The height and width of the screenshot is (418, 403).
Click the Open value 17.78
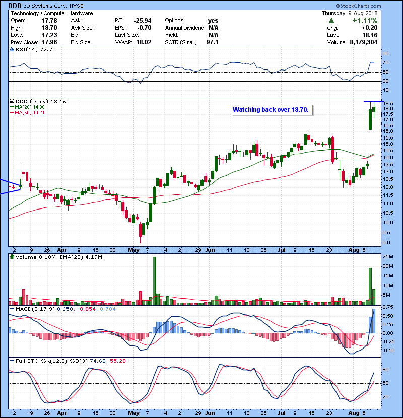pos(49,21)
